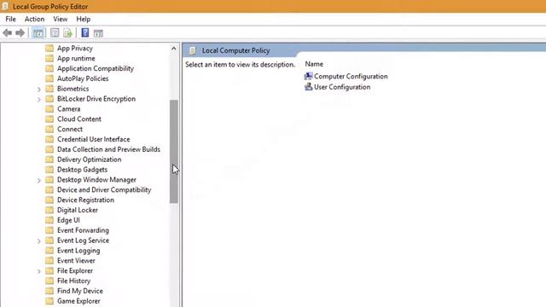Image resolution: width=546 pixels, height=307 pixels.
Task: Select Application Compatibility in the tree
Action: pyautogui.click(x=96, y=68)
